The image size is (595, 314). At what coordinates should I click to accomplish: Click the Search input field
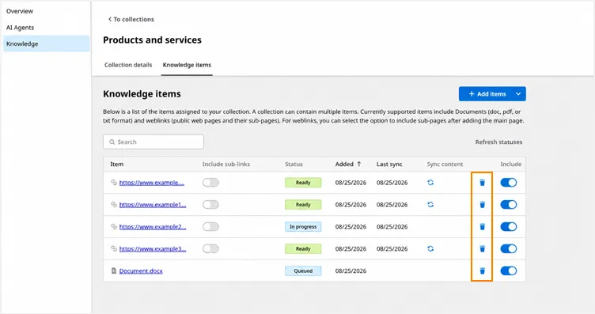click(153, 142)
